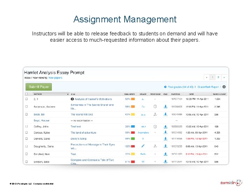
Task: Check the box for Corpus, Kylee
Action: pos(27,132)
